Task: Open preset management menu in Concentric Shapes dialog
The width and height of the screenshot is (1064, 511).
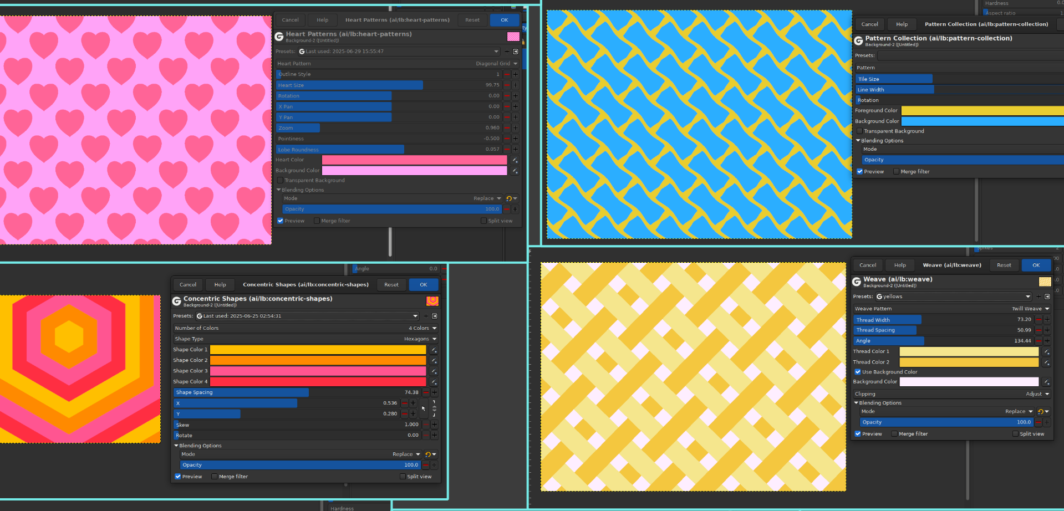Action: 435,316
